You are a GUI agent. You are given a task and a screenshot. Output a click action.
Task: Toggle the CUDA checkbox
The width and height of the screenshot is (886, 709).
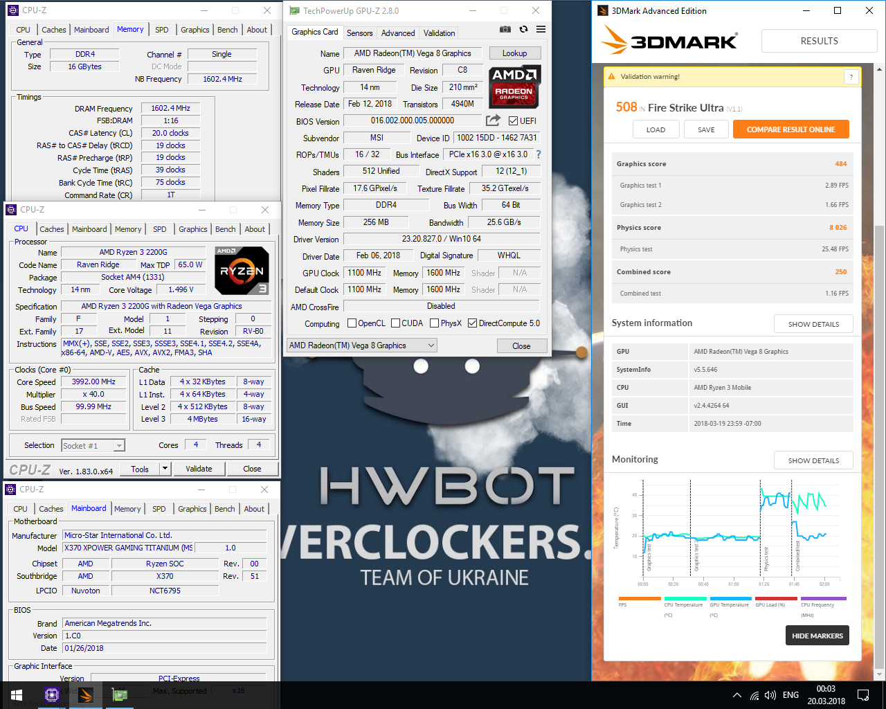point(395,323)
